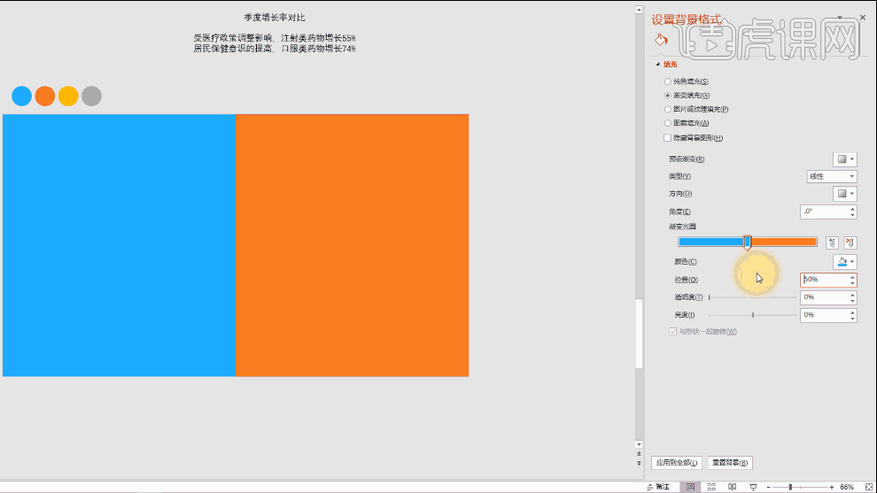Viewport: 877px width, 493px height.
Task: Open gradient type dropdown (线性)
Action: (832, 177)
